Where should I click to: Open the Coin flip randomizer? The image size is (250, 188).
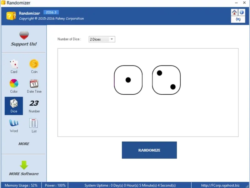(34, 66)
